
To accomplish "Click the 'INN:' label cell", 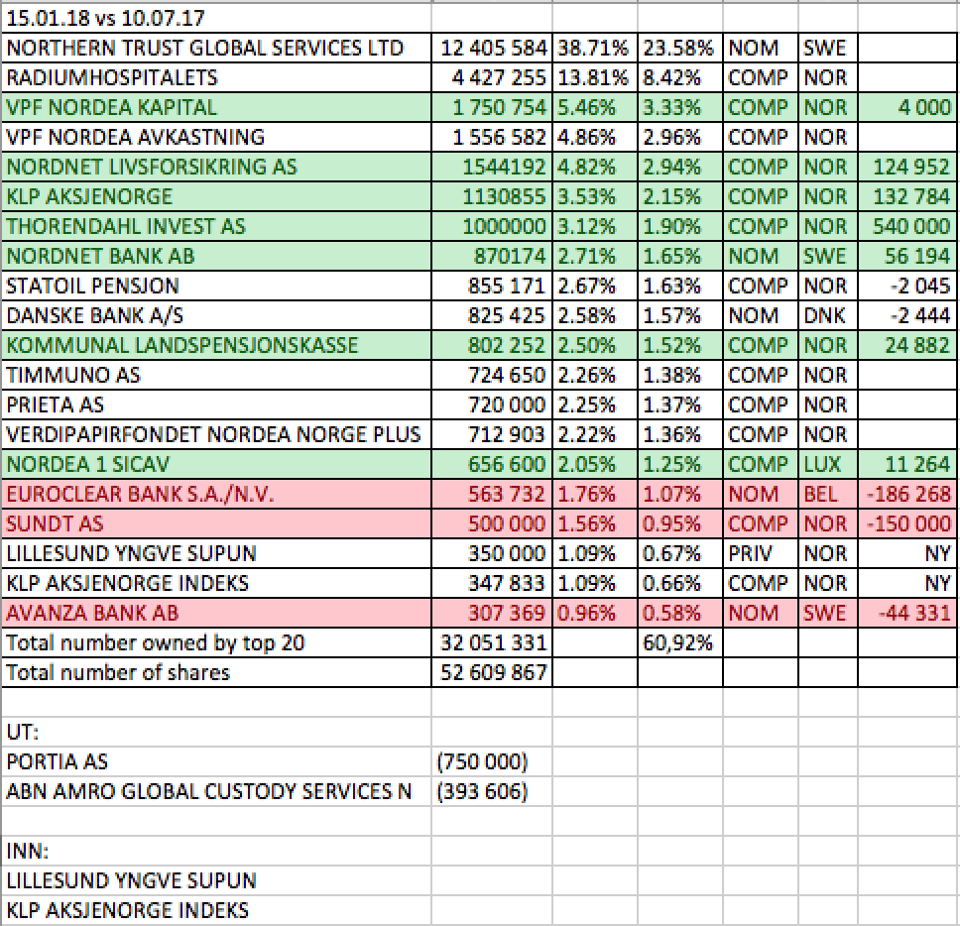I will [216, 851].
